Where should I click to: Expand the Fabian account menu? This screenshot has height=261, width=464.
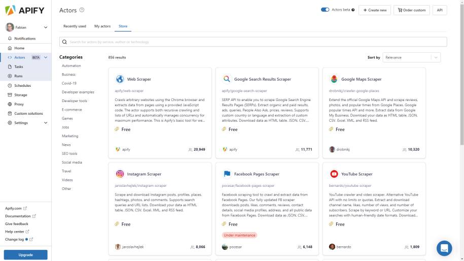pos(46,27)
